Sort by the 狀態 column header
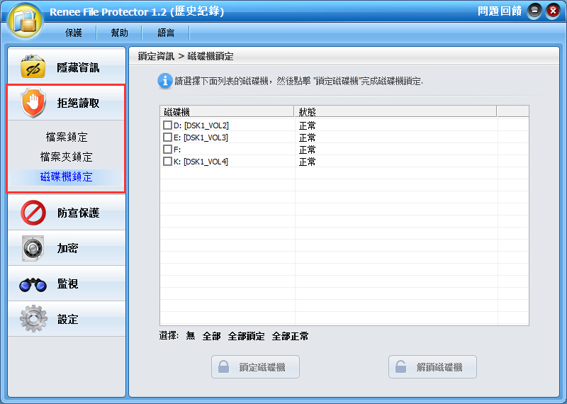This screenshot has height=404, width=567. coord(395,111)
